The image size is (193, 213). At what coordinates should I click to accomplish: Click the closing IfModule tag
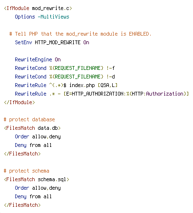19,102
